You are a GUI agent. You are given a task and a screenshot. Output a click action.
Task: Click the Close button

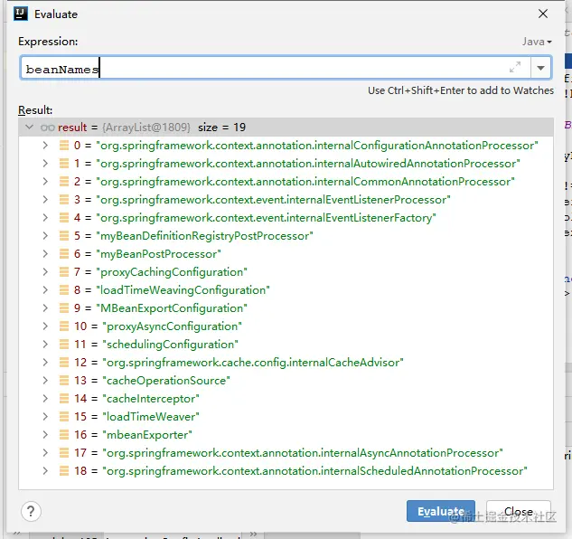tap(519, 511)
